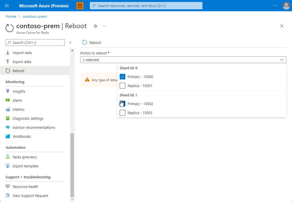Focus the search resources input box
Screen dimensions: 292x202
pyautogui.click(x=149, y=6)
